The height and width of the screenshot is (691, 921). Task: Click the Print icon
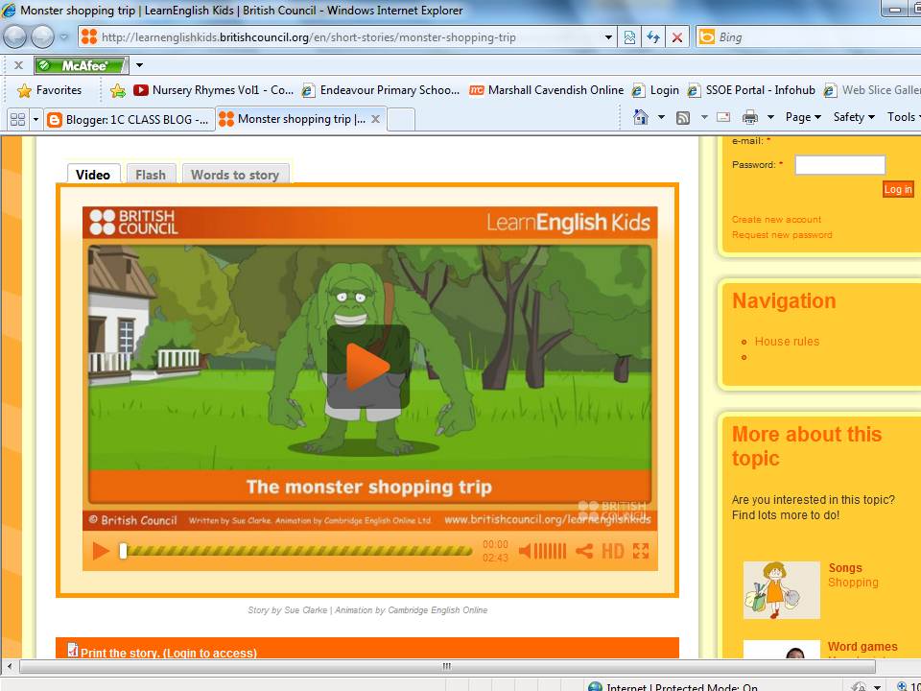click(750, 117)
